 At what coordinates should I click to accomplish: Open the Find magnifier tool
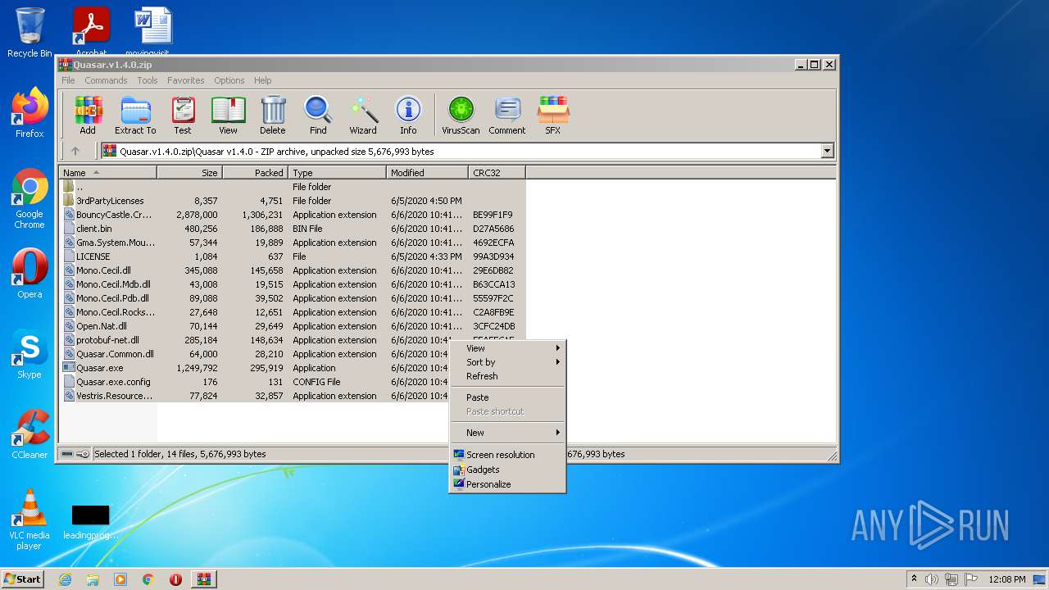[x=318, y=115]
